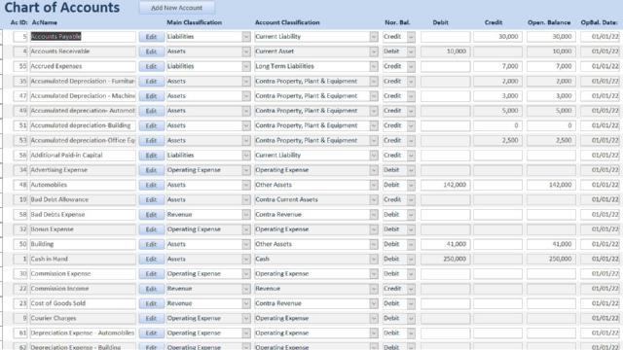Edit the Accounts Receivable account
The width and height of the screenshot is (623, 350).
click(x=152, y=52)
